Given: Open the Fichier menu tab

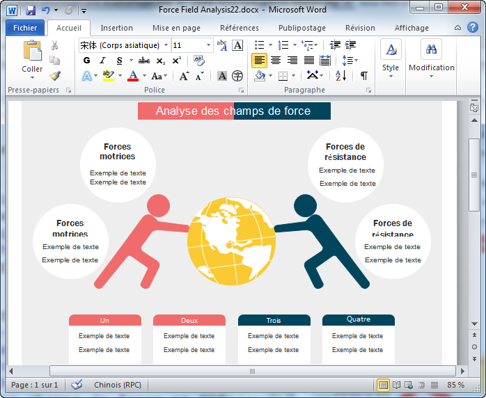Looking at the screenshot, I should 25,28.
